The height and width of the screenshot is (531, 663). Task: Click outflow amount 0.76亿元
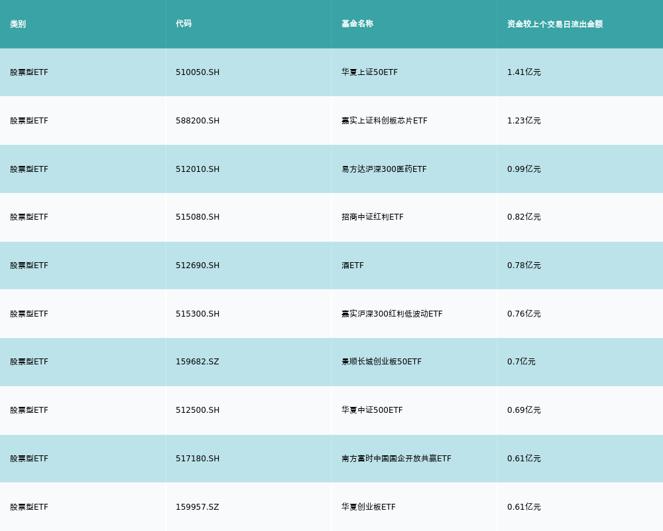click(x=524, y=314)
